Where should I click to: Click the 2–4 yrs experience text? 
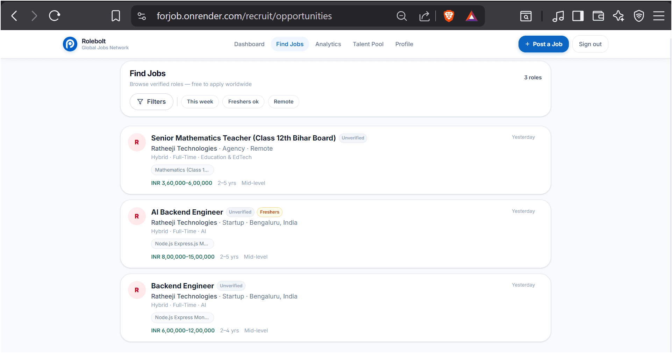click(229, 331)
